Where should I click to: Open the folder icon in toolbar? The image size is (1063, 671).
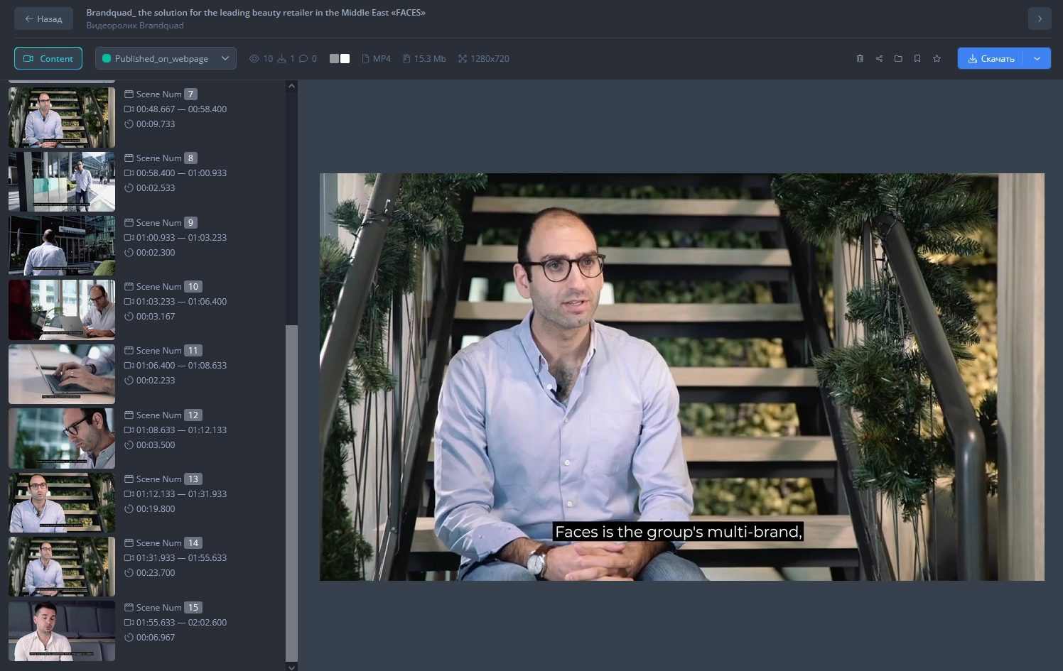(898, 58)
